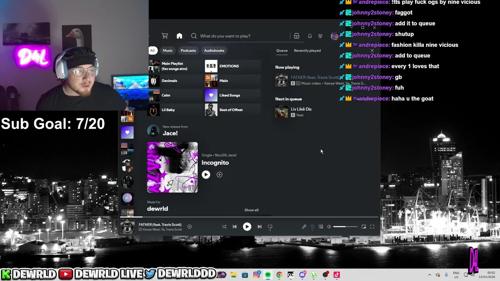
Task: Open Main Playlist (fav songs atm)
Action: (x=175, y=66)
